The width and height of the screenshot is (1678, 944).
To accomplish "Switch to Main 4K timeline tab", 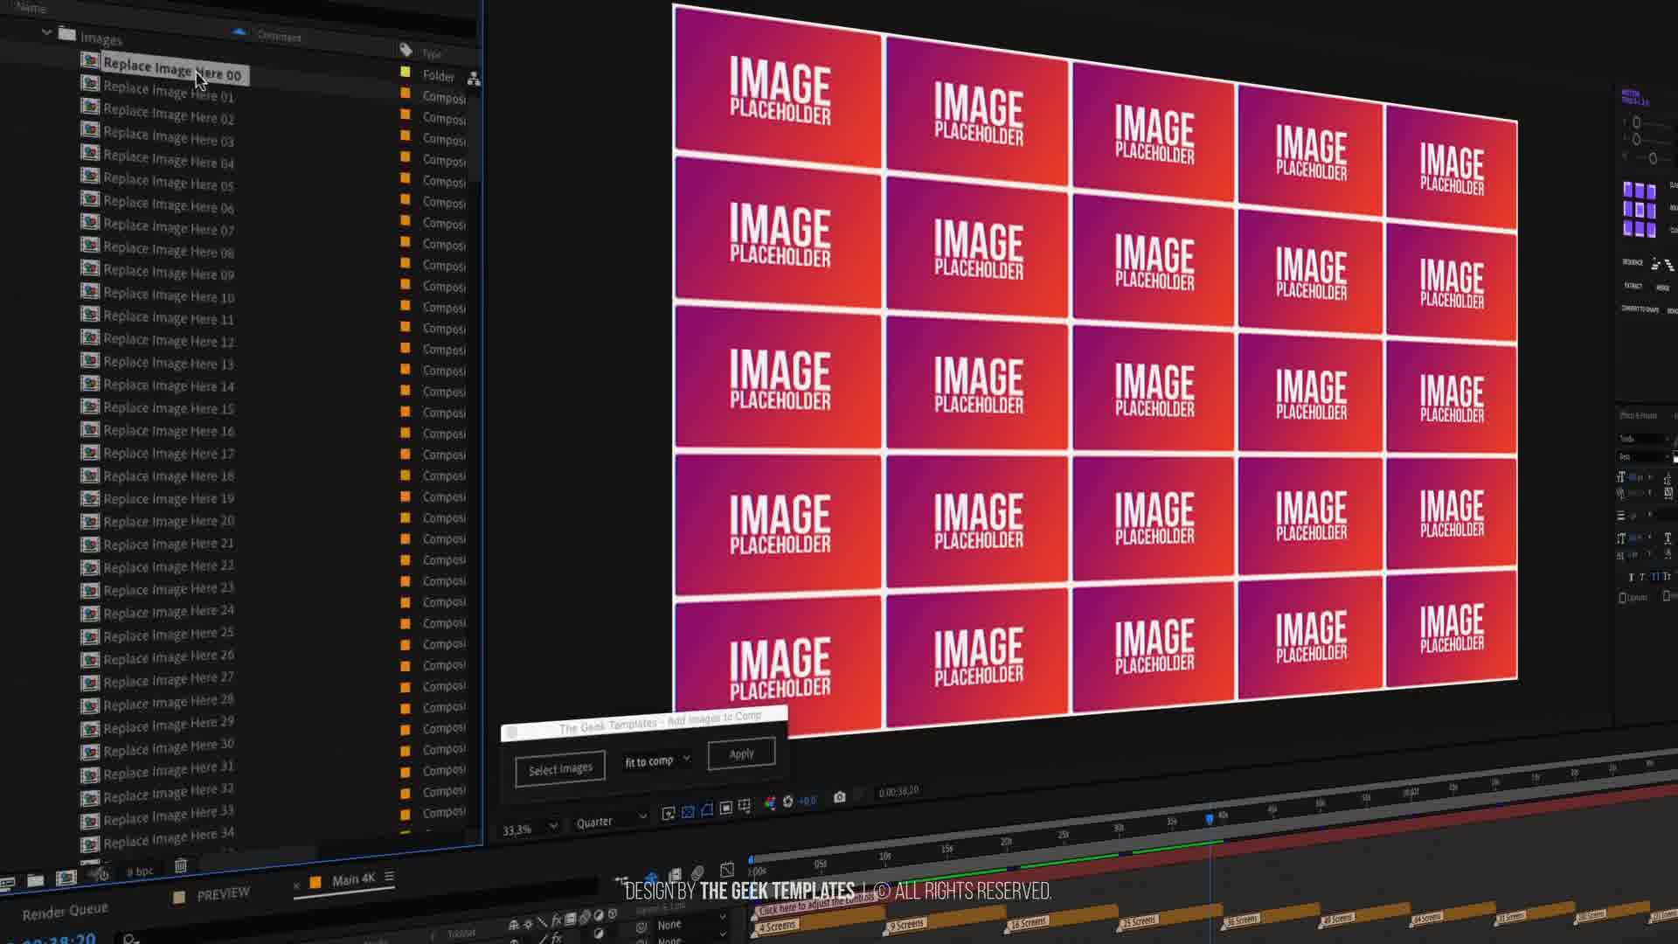I will pyautogui.click(x=353, y=879).
